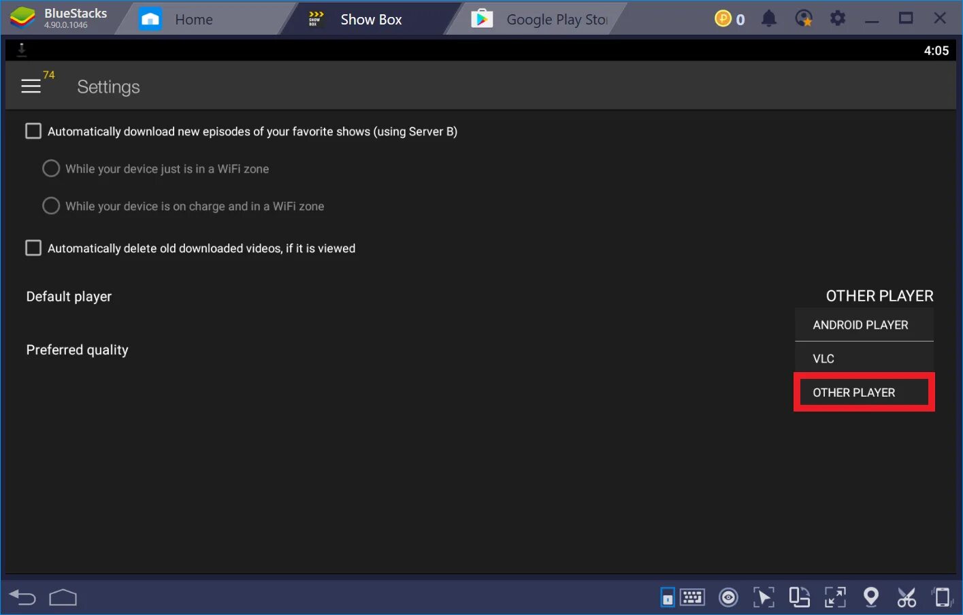Choose VLC from the player list

[x=864, y=359]
